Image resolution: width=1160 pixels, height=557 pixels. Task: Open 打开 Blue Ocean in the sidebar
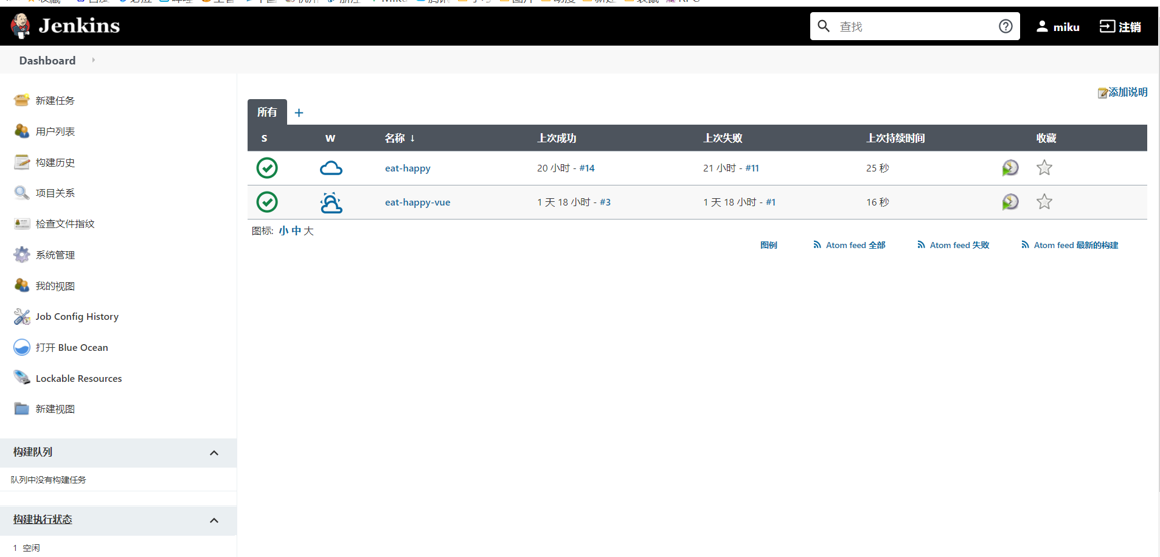[72, 347]
